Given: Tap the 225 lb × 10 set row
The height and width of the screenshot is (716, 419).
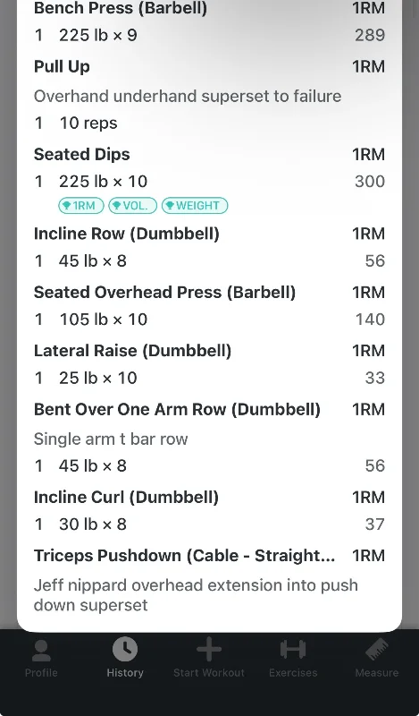Looking at the screenshot, I should (209, 182).
